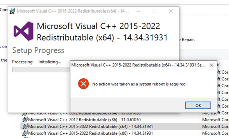Click the error dialog's title bar text
The height and width of the screenshot is (138, 229).
tap(138, 65)
